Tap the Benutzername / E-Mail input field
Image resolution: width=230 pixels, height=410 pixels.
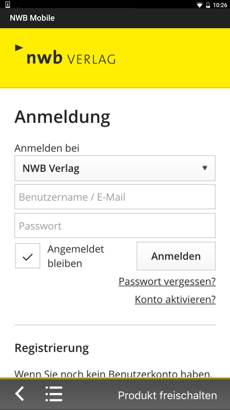[x=115, y=197]
